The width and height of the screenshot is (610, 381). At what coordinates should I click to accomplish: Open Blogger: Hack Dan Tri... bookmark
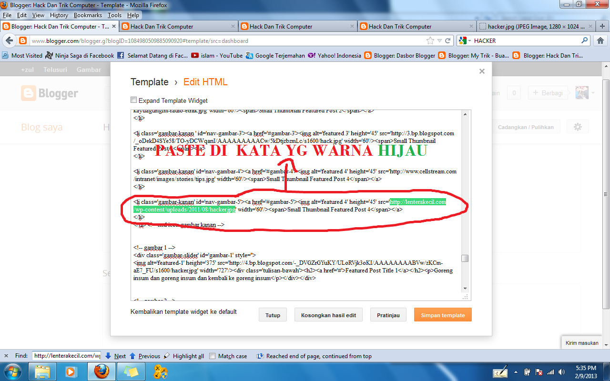[548, 56]
